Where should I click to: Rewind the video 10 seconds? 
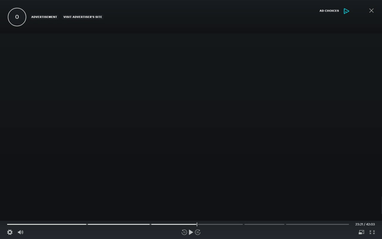[x=184, y=232]
